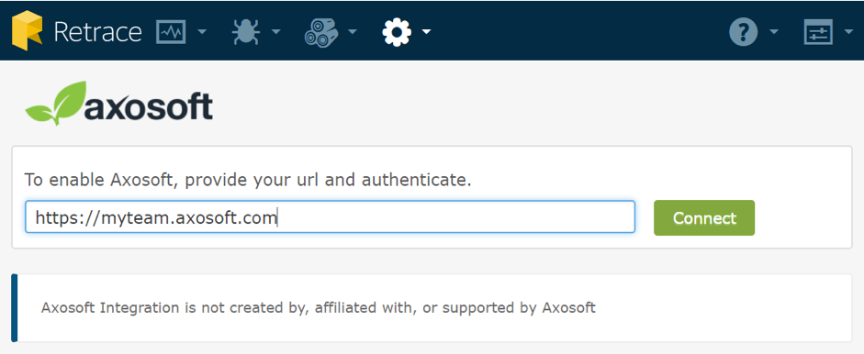
Task: Open the account panel icon
Action: [818, 32]
